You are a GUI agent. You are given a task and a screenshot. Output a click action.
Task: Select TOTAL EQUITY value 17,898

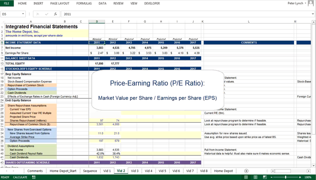point(97,63)
